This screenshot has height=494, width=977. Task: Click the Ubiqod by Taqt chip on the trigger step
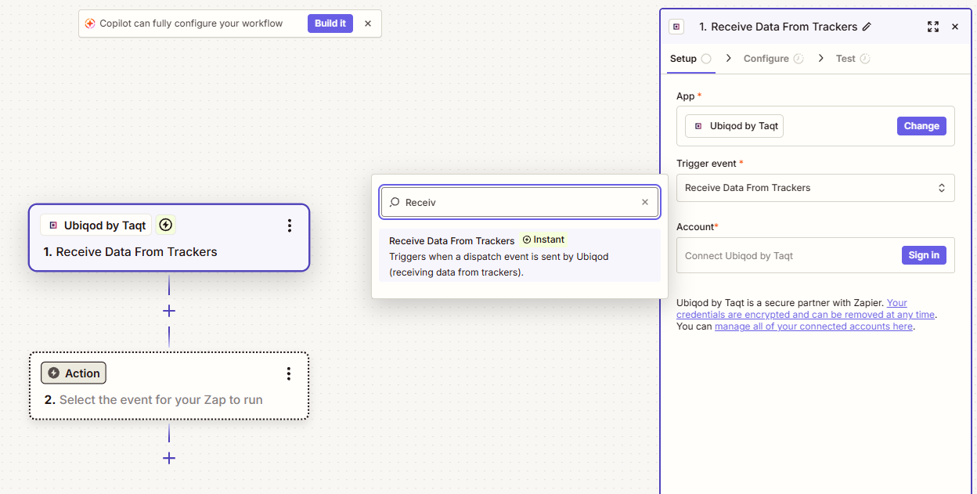[96, 225]
